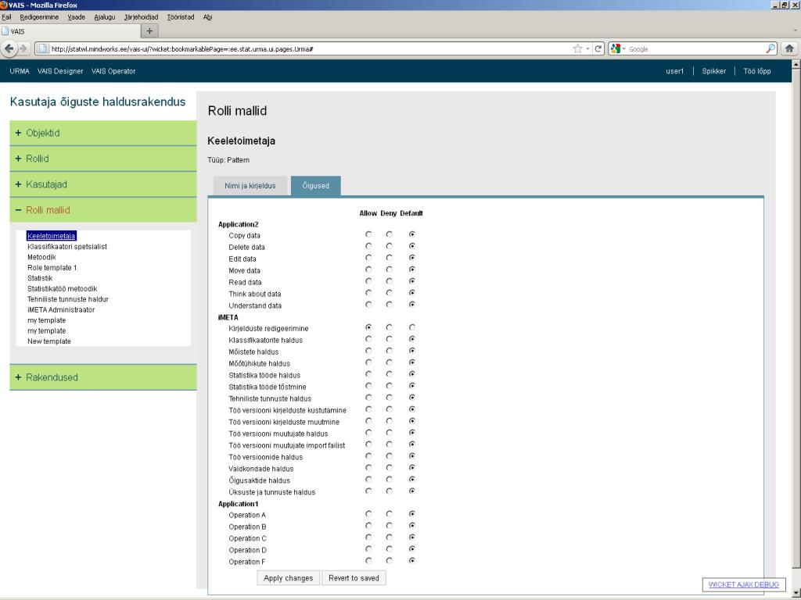Select Role template 1

pyautogui.click(x=52, y=267)
